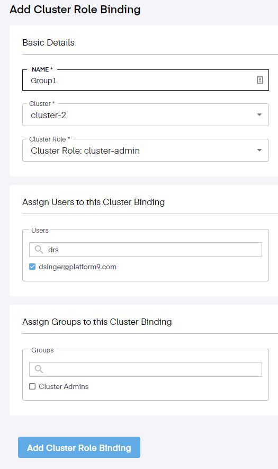This screenshot has height=469, width=278.
Task: Expand the Cluster Role dropdown arrow
Action: point(259,151)
